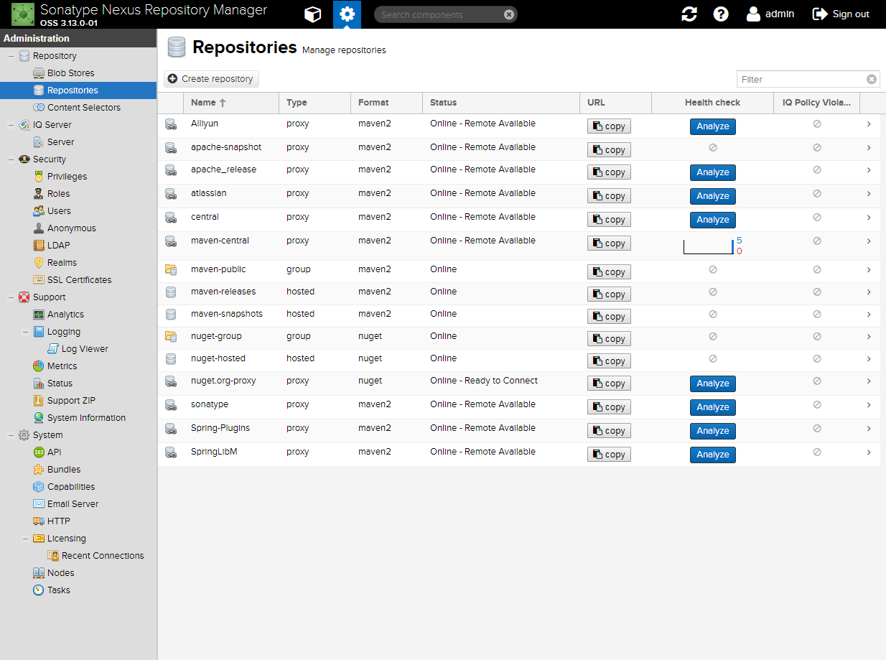The image size is (886, 660).
Task: Clear the Filter box with x icon
Action: coord(872,79)
